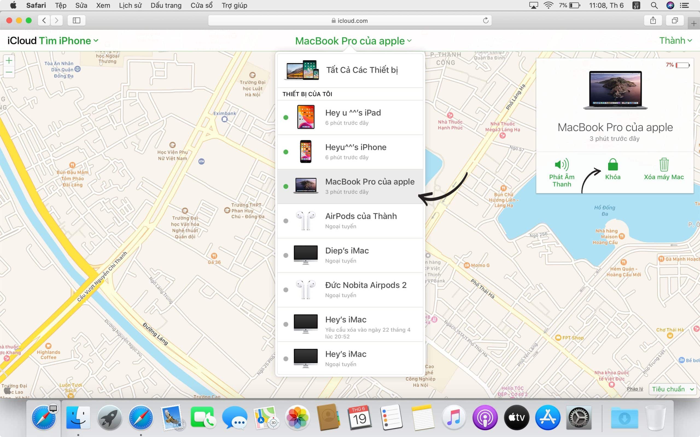Open Siri from the menu bar

pyautogui.click(x=670, y=5)
